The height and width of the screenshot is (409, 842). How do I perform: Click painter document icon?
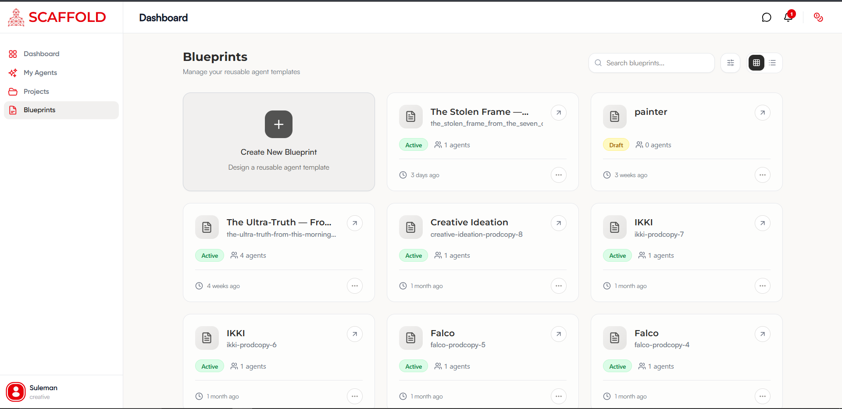(615, 117)
